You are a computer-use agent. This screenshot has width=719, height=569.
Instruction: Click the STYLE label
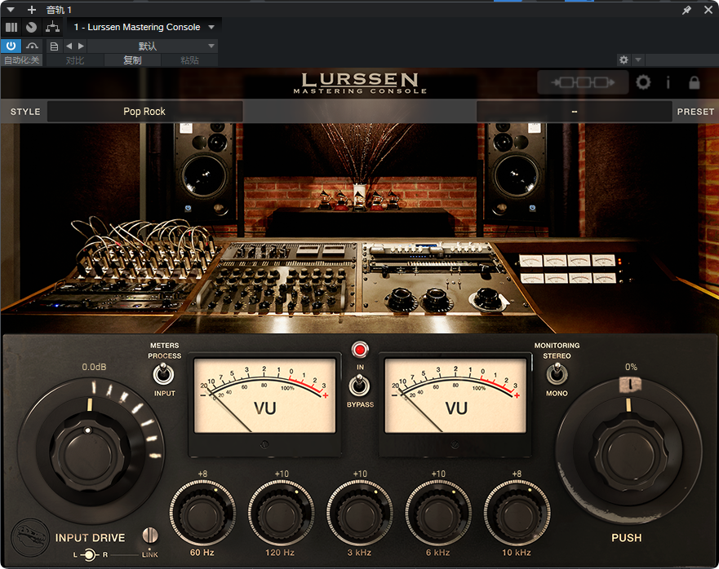(25, 112)
